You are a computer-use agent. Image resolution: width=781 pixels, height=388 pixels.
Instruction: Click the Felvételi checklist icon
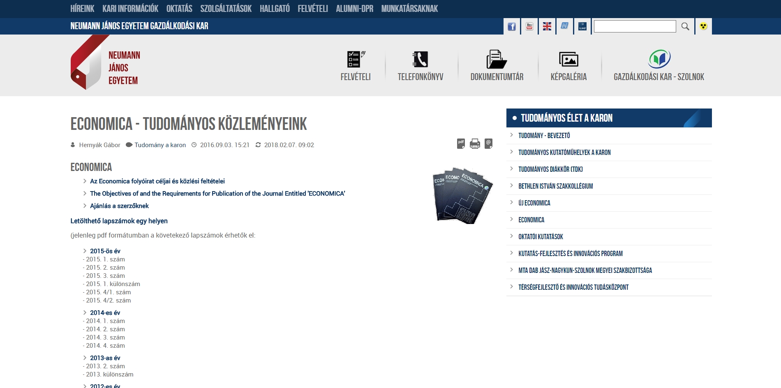point(356,59)
